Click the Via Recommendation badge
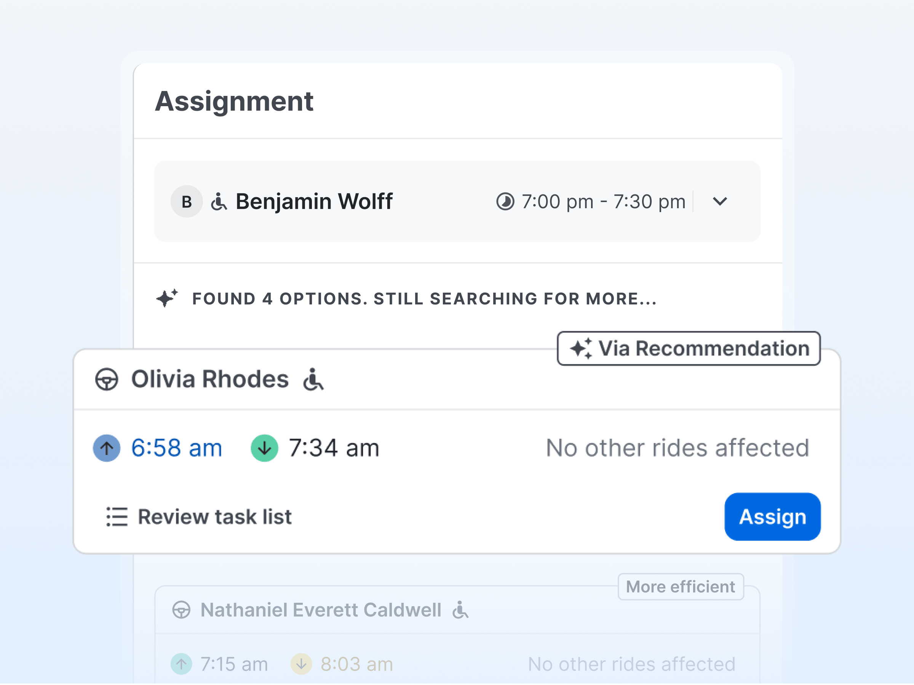This screenshot has height=685, width=914. (689, 349)
